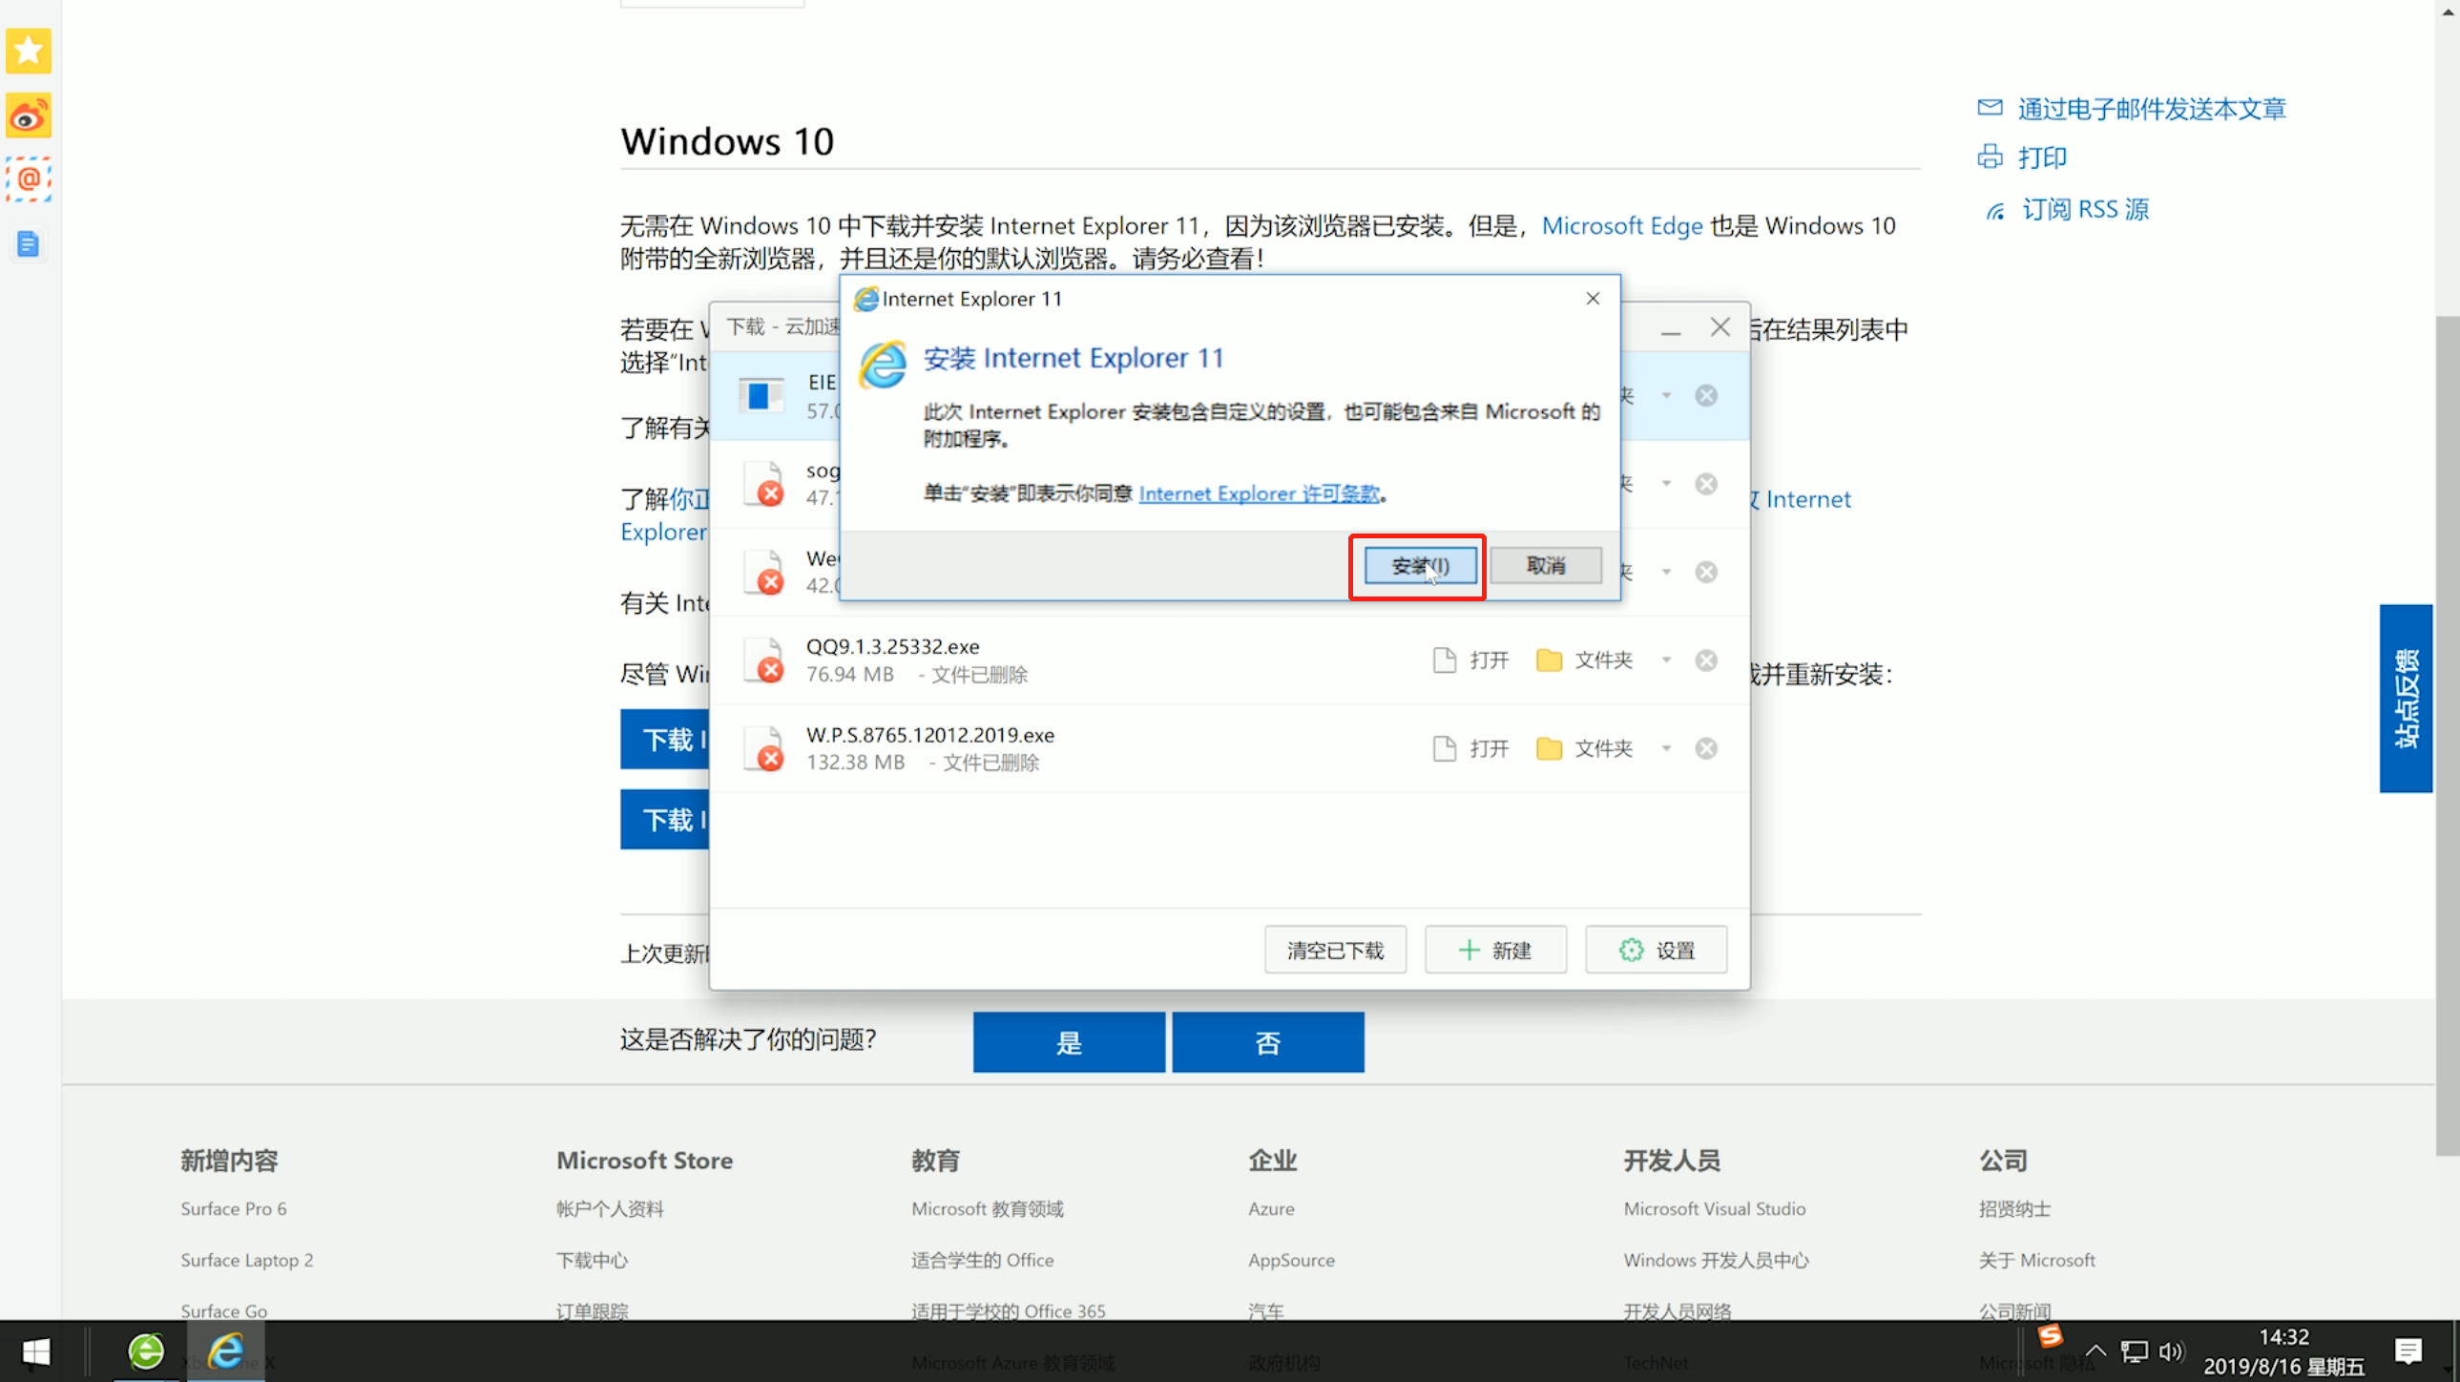Click folder icon for W.P.S.8765.12012.2019.exe
The height and width of the screenshot is (1382, 2460).
pyautogui.click(x=1549, y=748)
